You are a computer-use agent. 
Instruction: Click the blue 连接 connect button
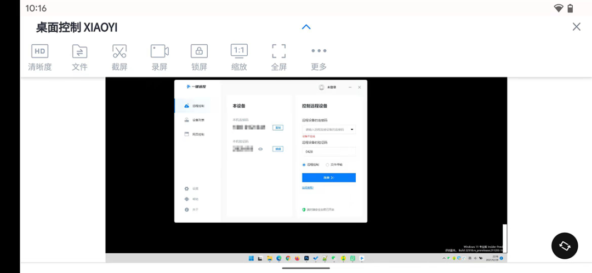[x=329, y=178]
